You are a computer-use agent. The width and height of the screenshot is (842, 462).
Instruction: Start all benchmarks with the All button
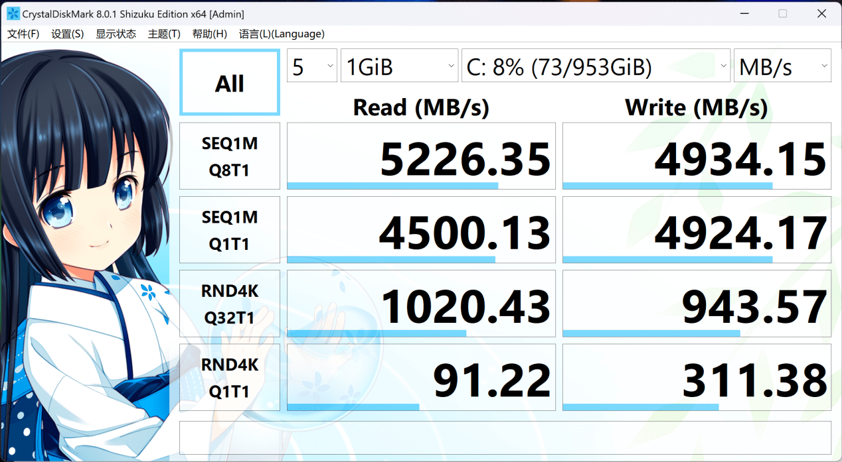click(x=229, y=84)
